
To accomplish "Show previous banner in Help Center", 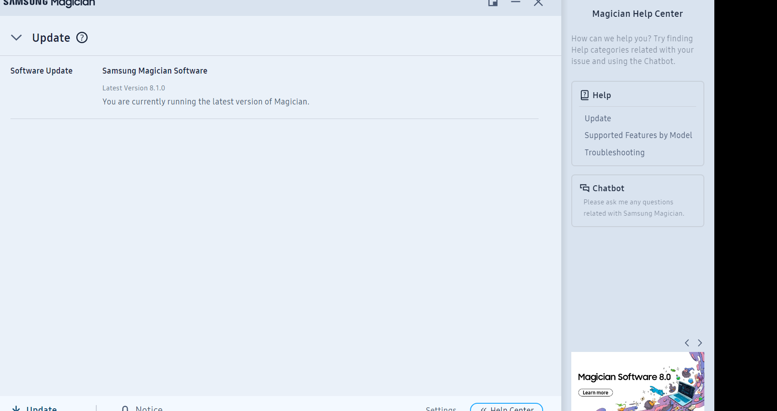I will (687, 343).
